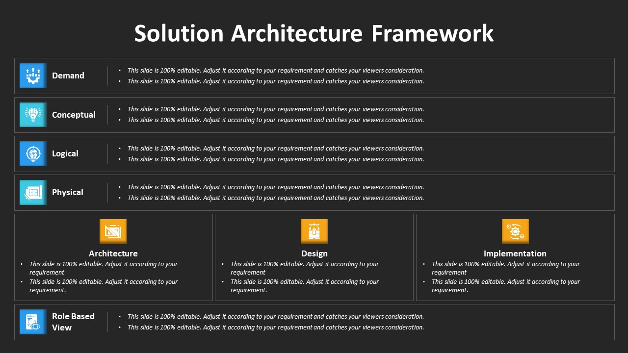Click the orange Architecture drafting icon

click(x=113, y=231)
